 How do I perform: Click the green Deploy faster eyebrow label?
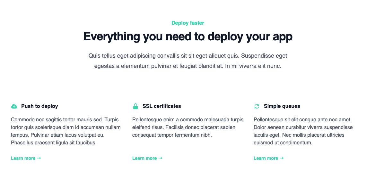[187, 23]
